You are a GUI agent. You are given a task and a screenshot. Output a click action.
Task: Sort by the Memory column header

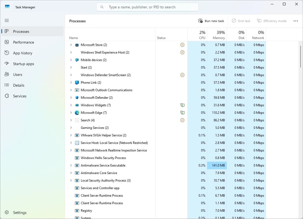(x=217, y=35)
